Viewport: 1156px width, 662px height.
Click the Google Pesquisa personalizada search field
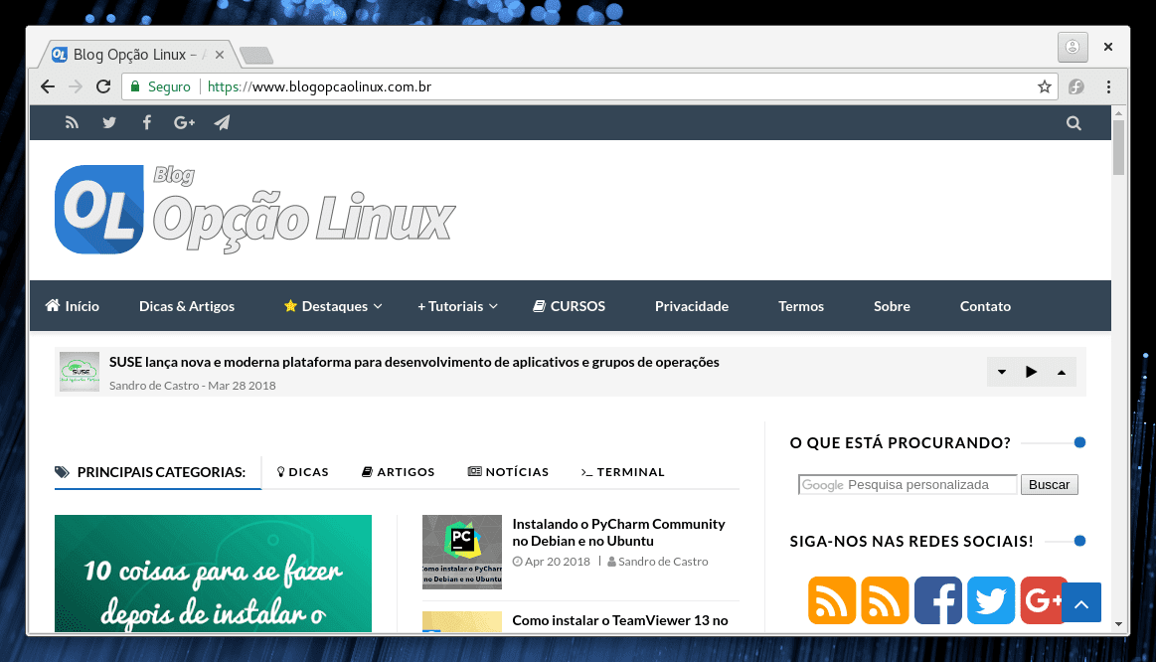[908, 484]
